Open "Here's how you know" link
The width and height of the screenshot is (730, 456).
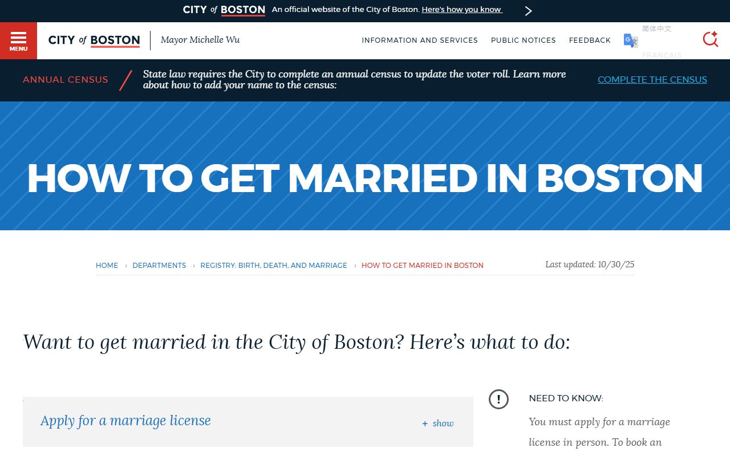click(x=462, y=10)
